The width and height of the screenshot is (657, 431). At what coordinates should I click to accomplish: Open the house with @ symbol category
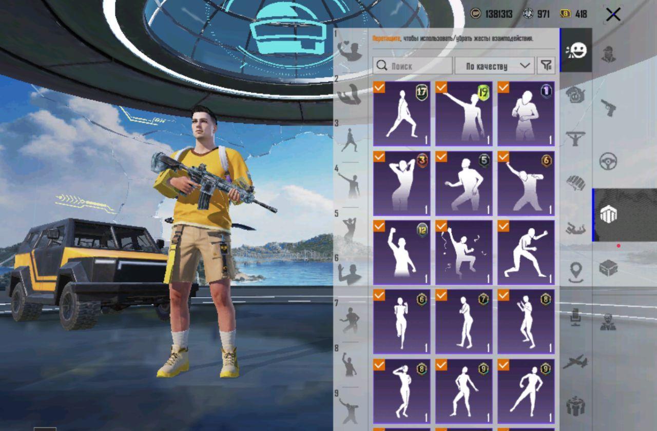click(576, 94)
